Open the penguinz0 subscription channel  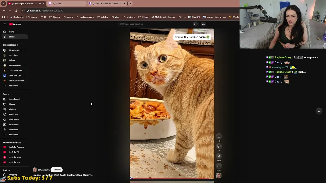[x=14, y=55]
